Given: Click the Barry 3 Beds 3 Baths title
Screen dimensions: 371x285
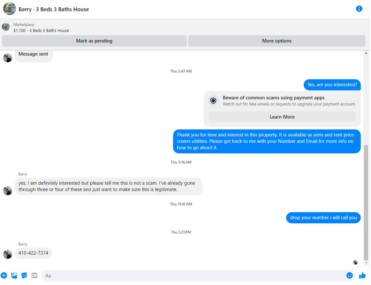Looking at the screenshot, I should pos(54,9).
